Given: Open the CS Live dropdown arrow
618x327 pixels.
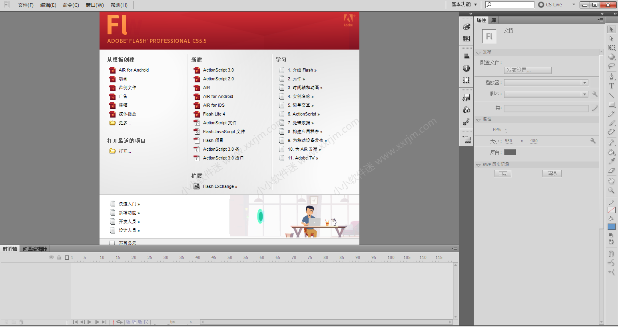Looking at the screenshot, I should click(574, 5).
